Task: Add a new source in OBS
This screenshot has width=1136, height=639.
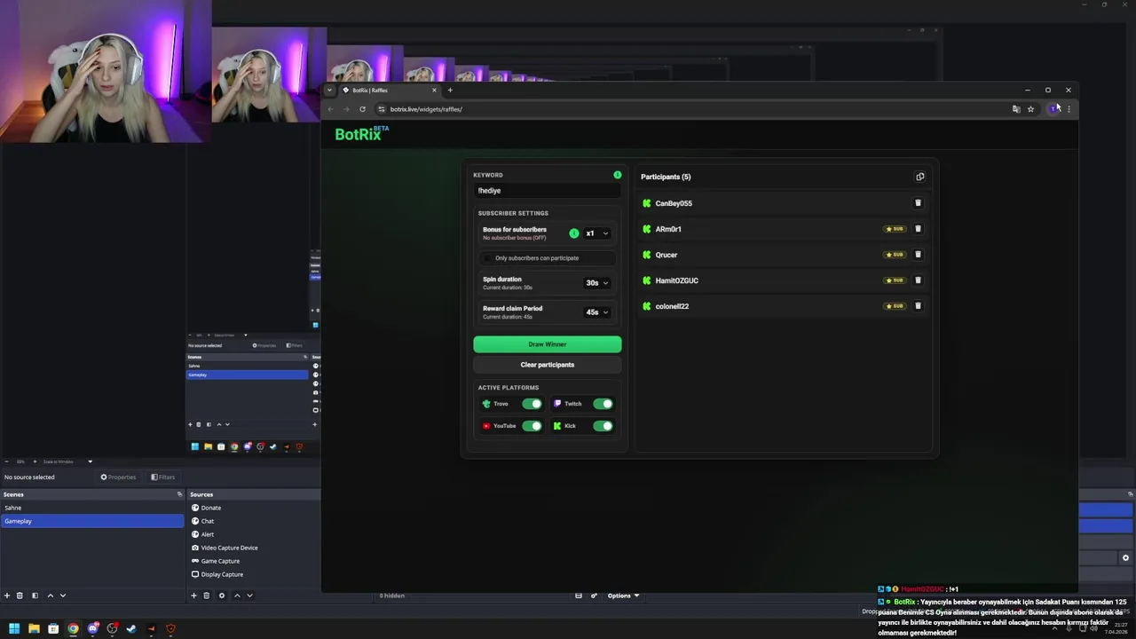Action: (x=193, y=596)
